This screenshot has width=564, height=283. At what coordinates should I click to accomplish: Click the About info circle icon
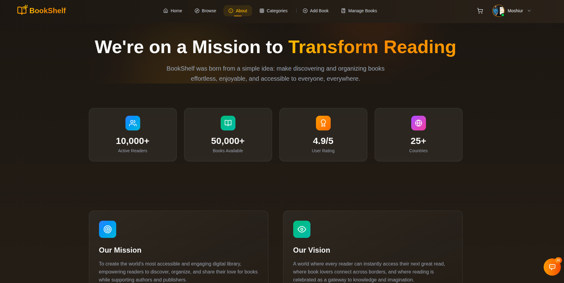coord(231,11)
